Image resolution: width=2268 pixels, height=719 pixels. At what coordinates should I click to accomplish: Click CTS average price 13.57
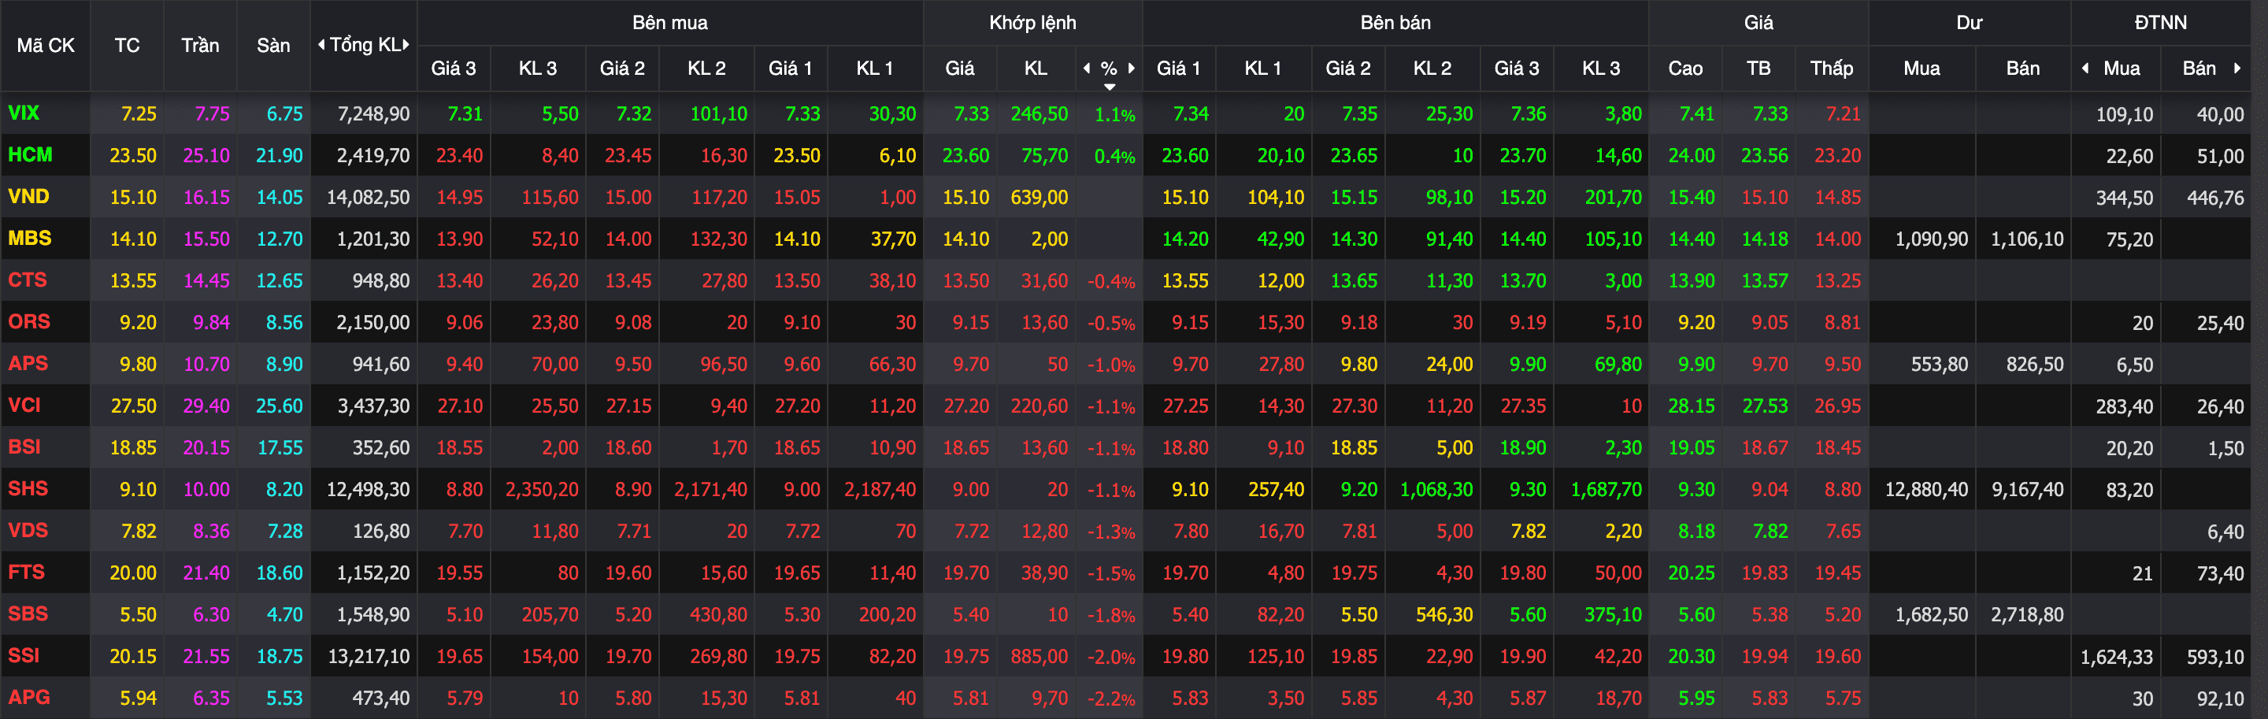pos(1764,280)
